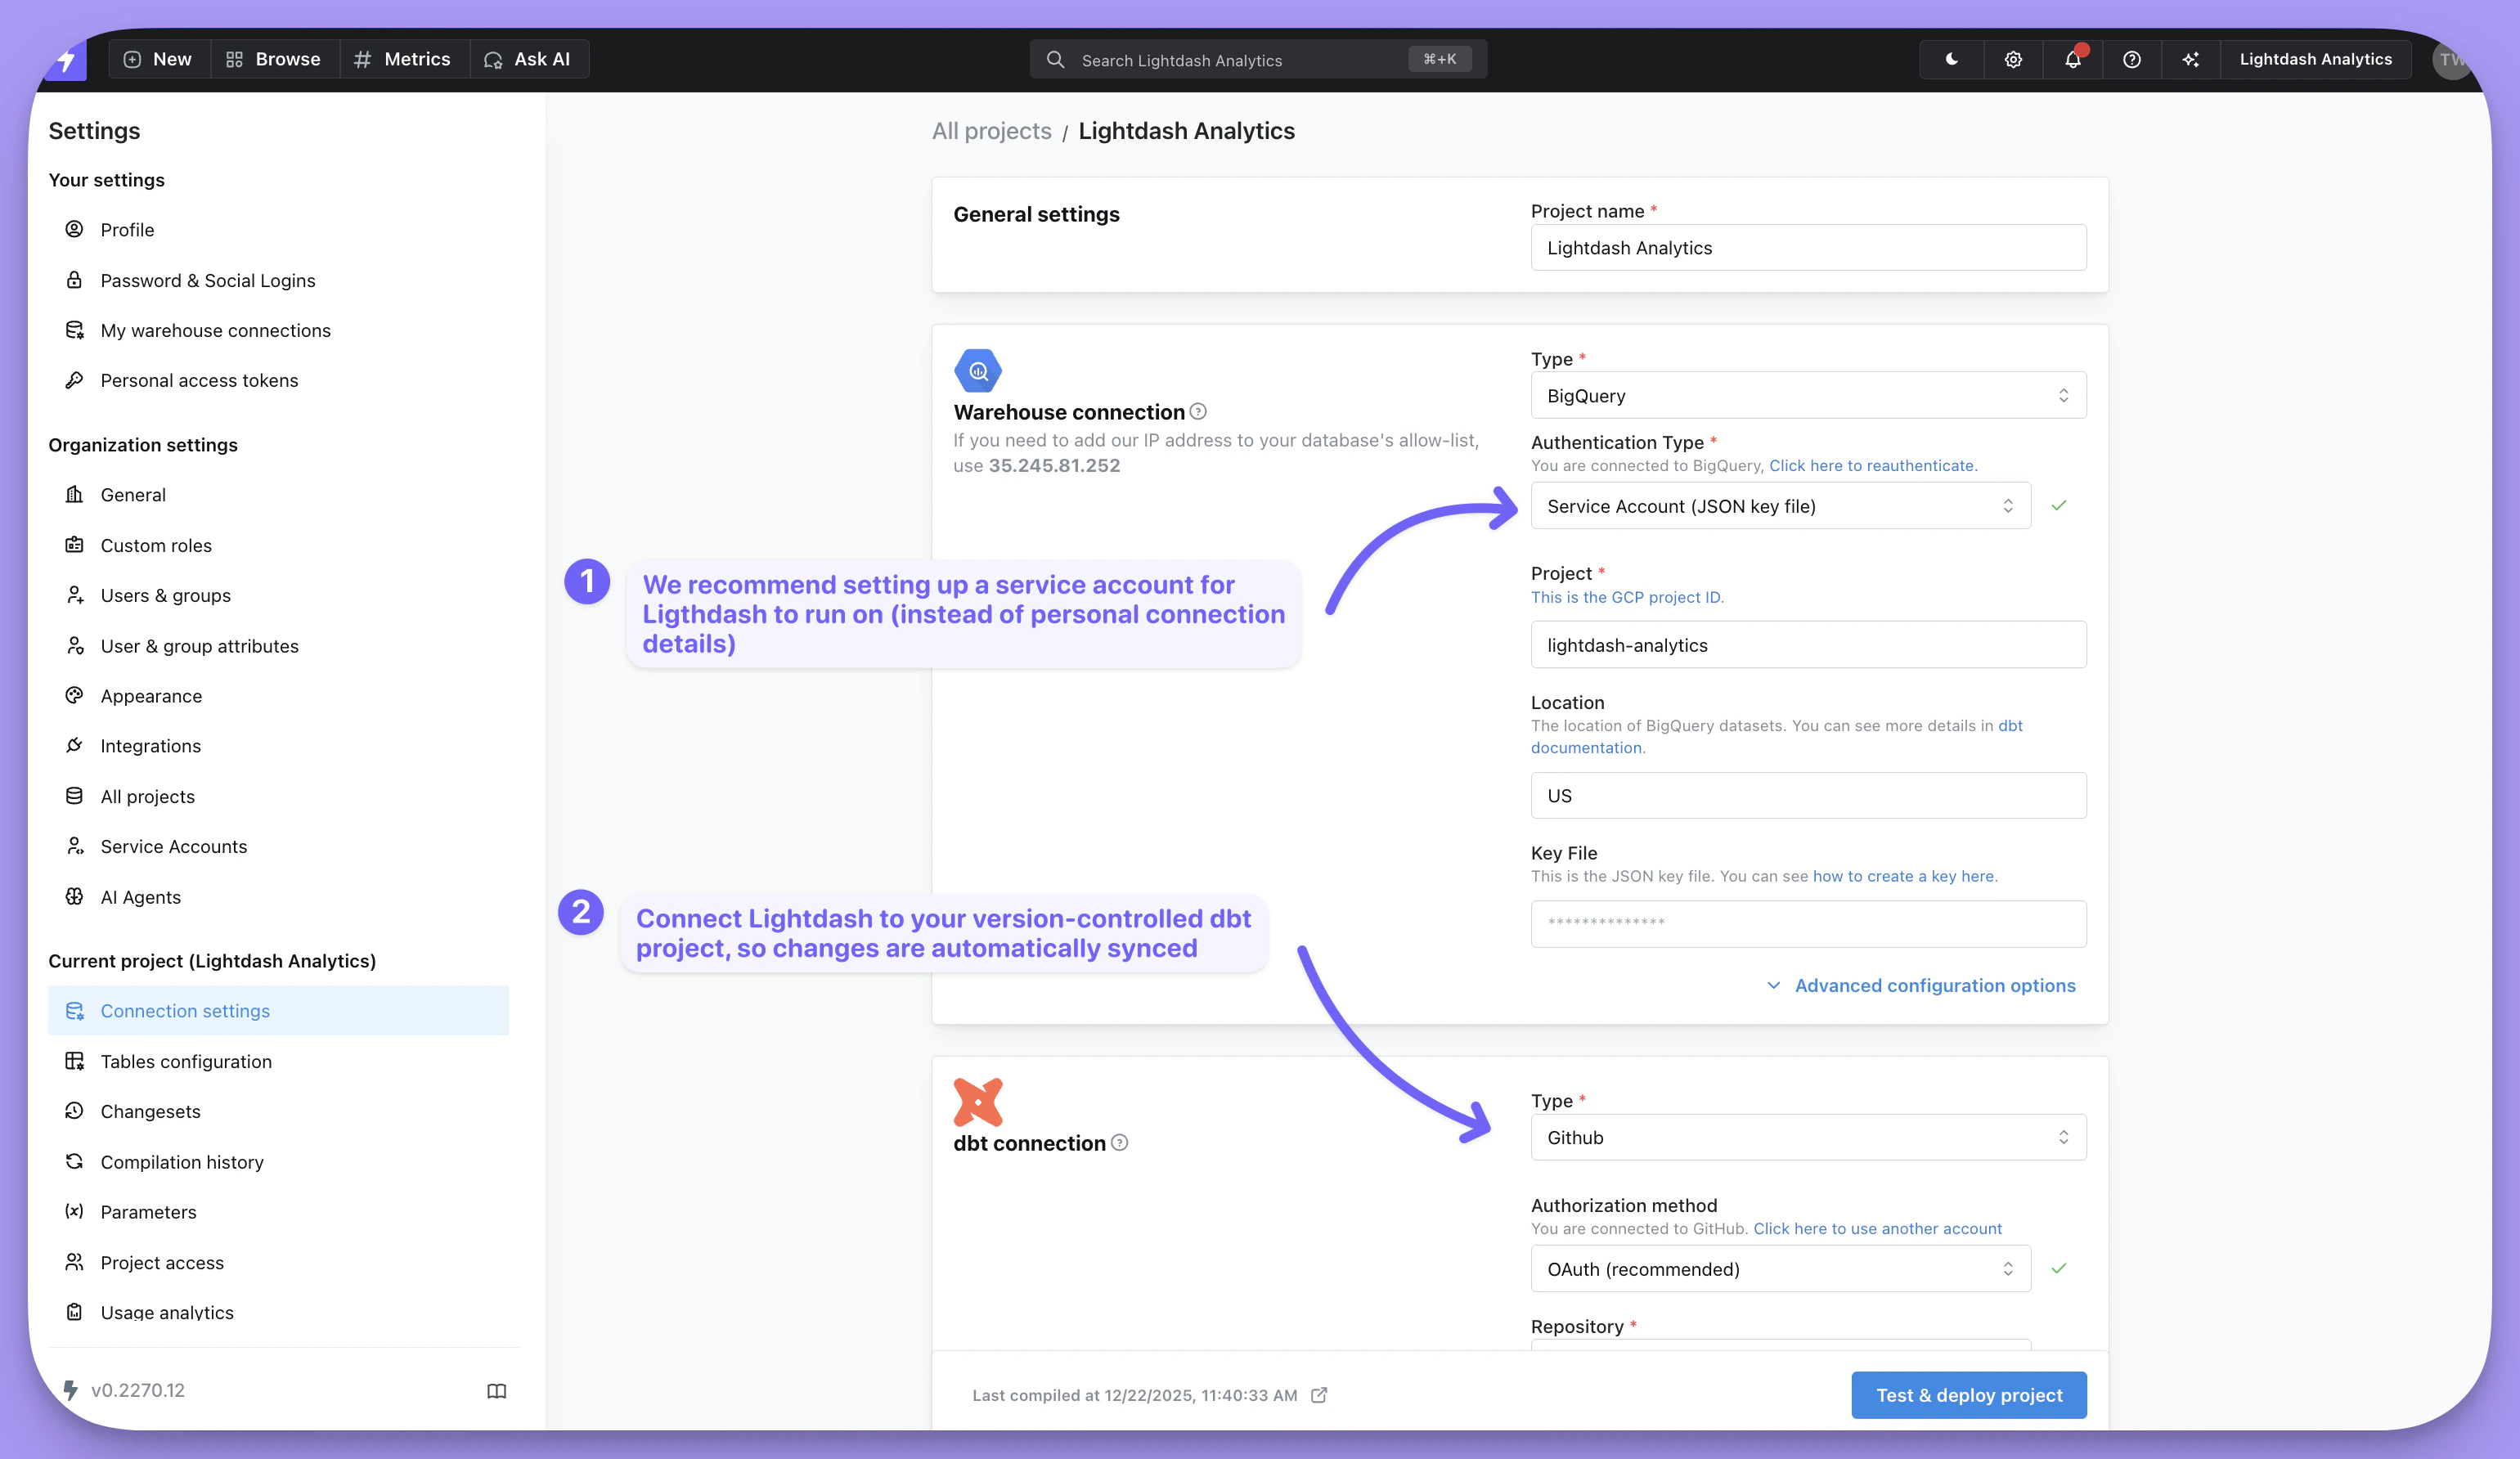Open docs book icon near version
This screenshot has height=1459, width=2520.
[496, 1391]
